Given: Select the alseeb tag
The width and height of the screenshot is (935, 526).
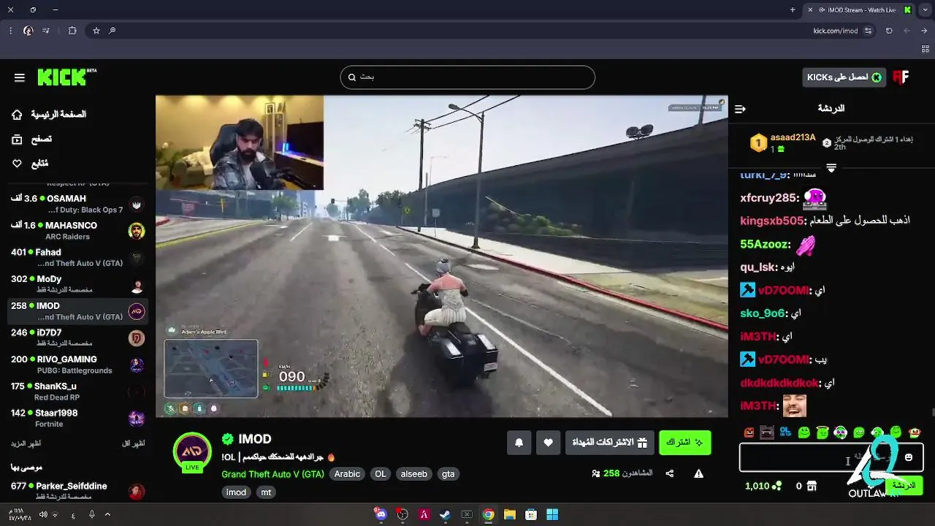Looking at the screenshot, I should [x=413, y=474].
